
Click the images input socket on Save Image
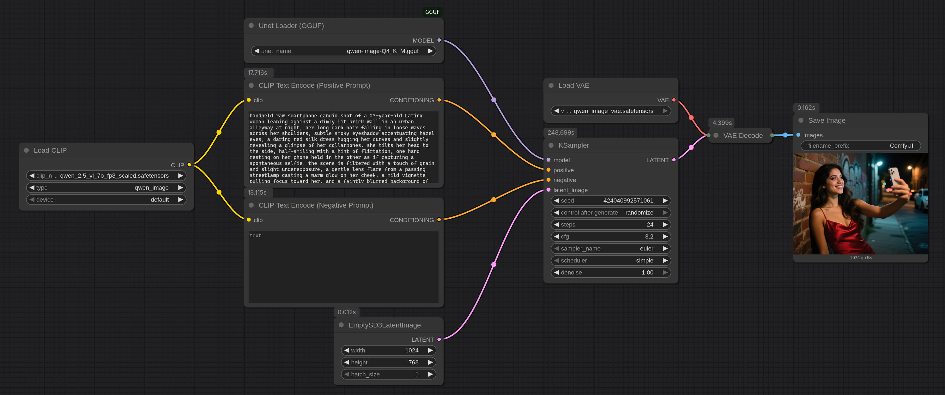pyautogui.click(x=798, y=135)
